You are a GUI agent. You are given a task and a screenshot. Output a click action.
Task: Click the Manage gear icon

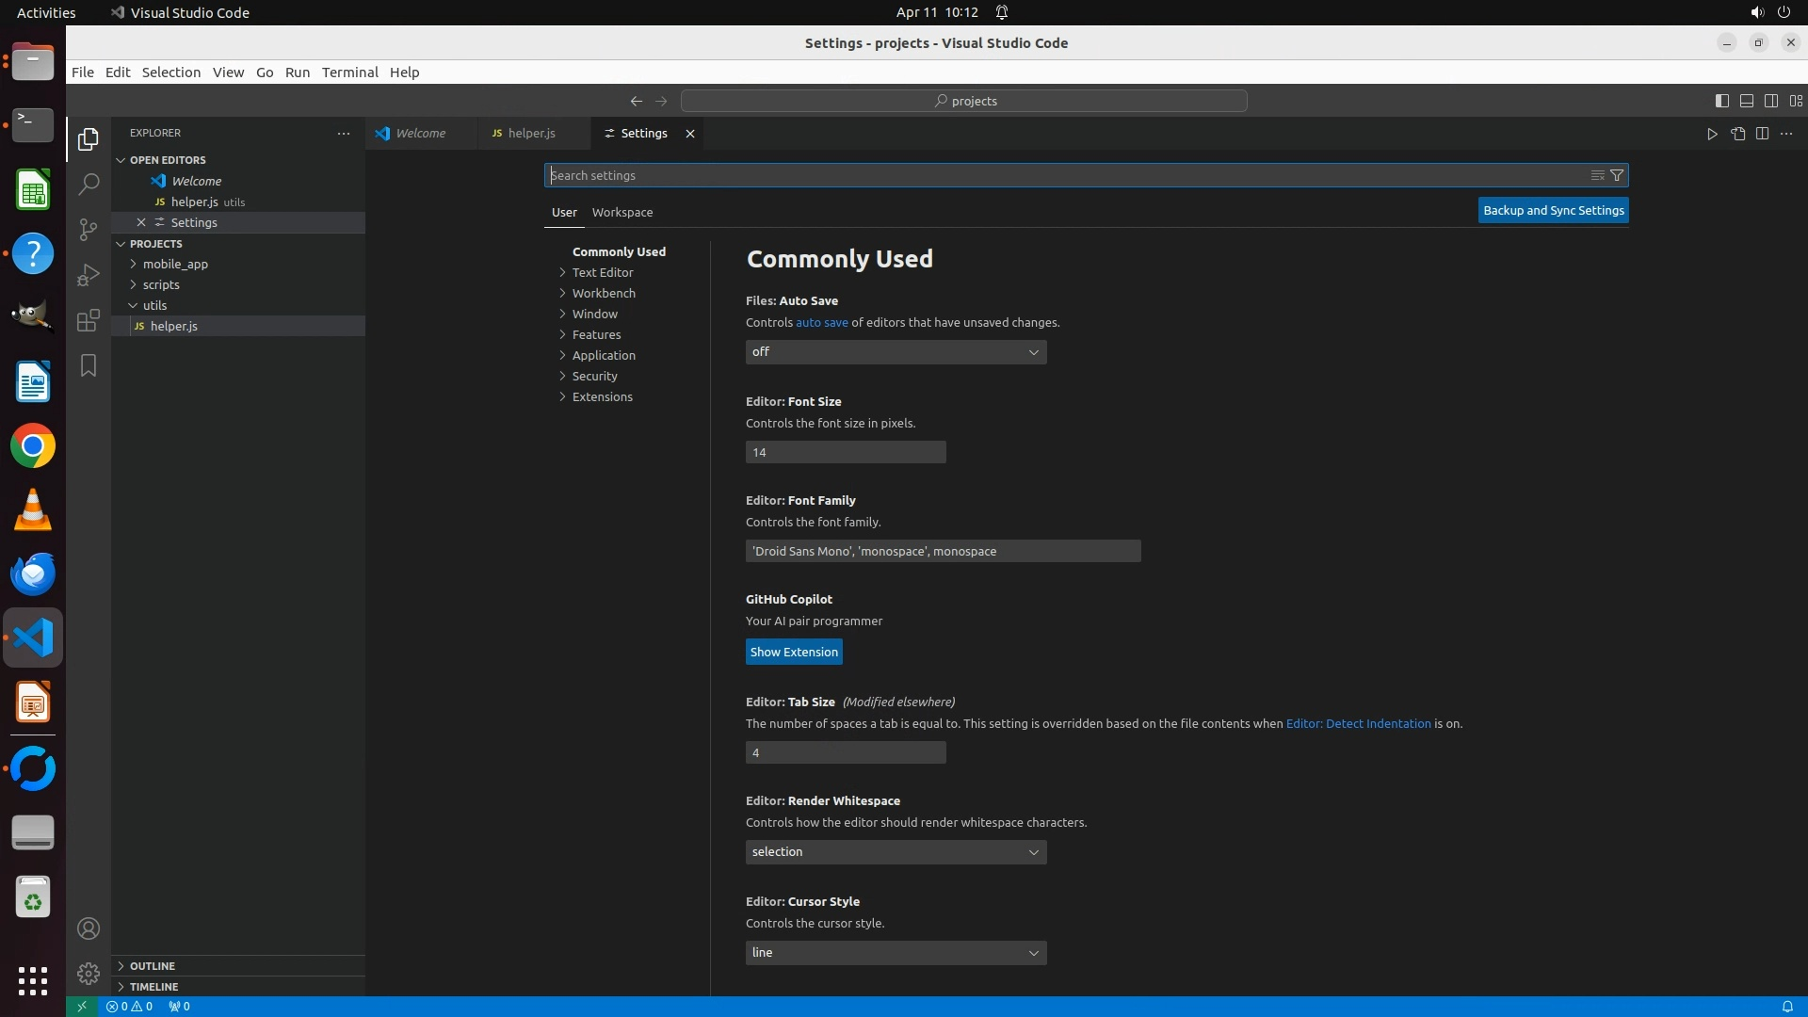89,973
